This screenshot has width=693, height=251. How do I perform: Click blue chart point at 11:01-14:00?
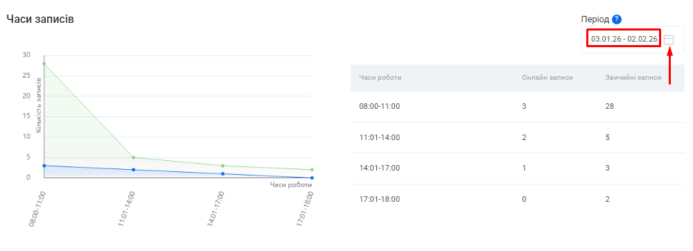134,170
